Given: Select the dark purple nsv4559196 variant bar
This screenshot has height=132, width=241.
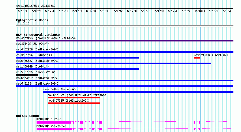Looking at the screenshot, I should click(125, 41).
